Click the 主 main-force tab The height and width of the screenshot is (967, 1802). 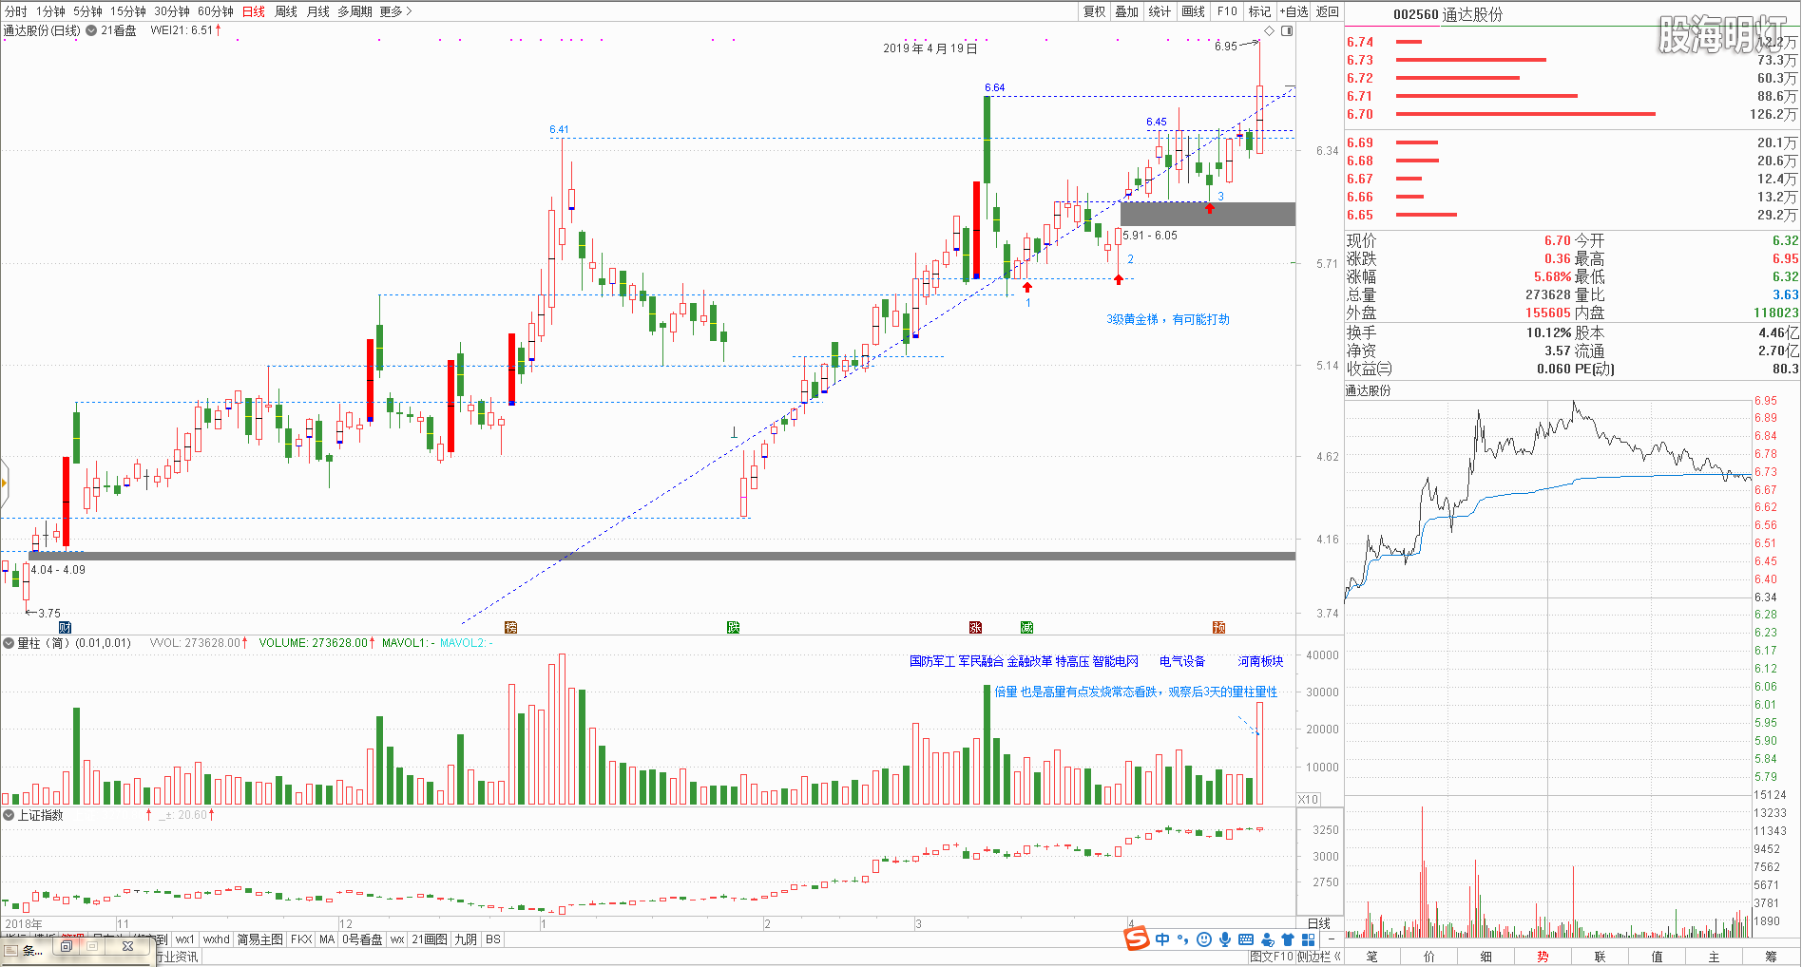1715,957
